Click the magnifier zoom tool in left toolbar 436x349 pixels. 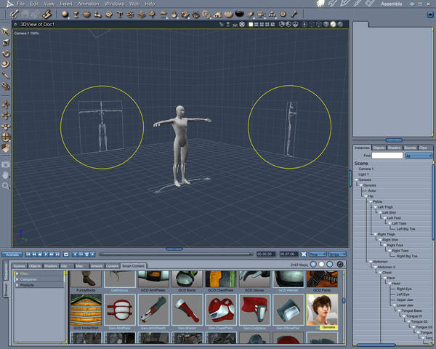point(6,186)
